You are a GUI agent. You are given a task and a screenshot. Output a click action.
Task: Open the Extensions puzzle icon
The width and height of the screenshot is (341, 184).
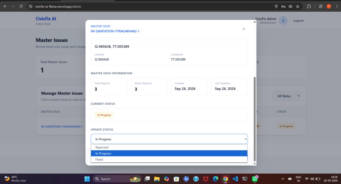(x=309, y=6)
